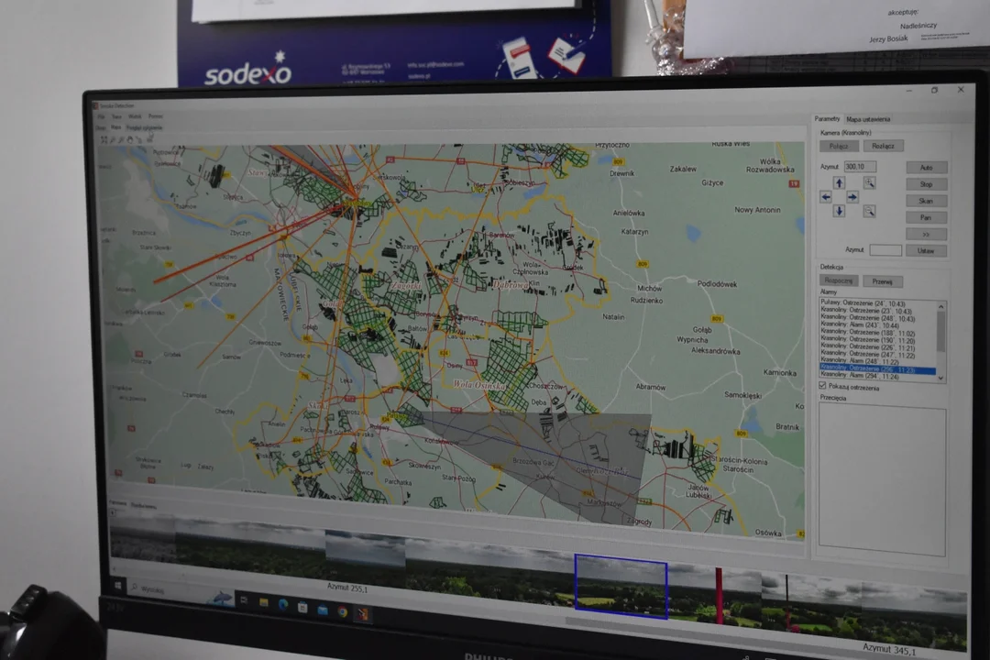Click the camera up arrow button
This screenshot has height=660, width=990.
[x=839, y=183]
